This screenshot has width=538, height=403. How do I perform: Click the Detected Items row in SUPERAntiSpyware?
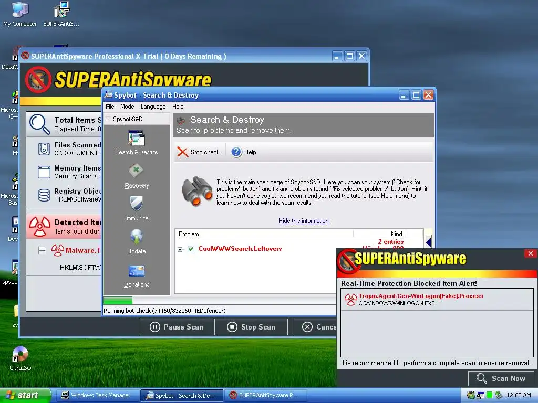tap(64, 227)
